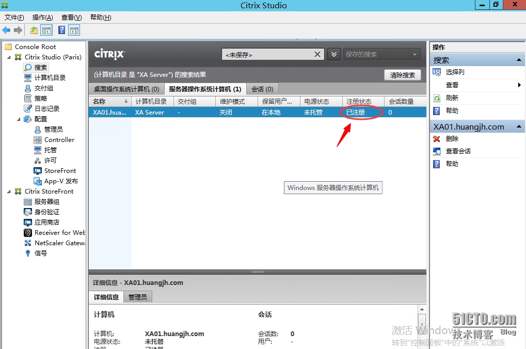Click the 清除搜索 button
The height and width of the screenshot is (349, 526).
click(x=403, y=75)
